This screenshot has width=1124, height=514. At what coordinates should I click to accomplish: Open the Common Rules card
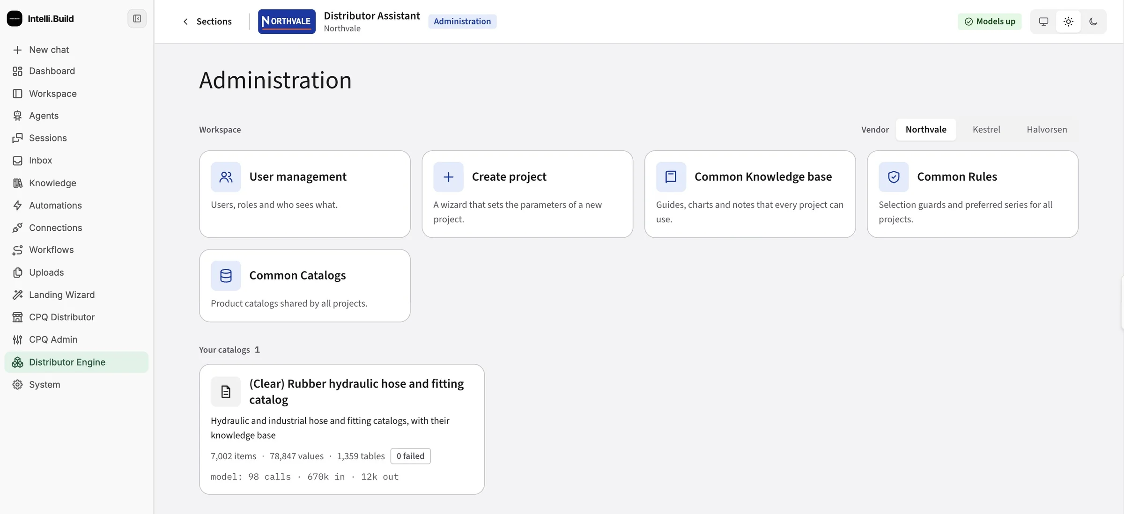[x=973, y=194]
